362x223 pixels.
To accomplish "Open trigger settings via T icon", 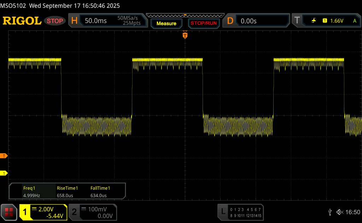I will click(x=297, y=21).
